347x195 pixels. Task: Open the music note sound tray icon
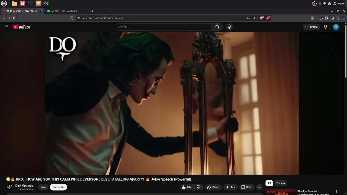click(x=335, y=4)
